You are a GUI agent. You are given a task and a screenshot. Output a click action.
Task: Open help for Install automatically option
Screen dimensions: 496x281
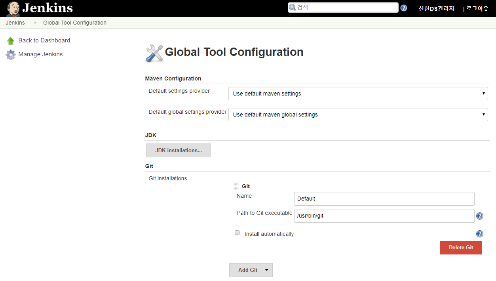click(480, 234)
